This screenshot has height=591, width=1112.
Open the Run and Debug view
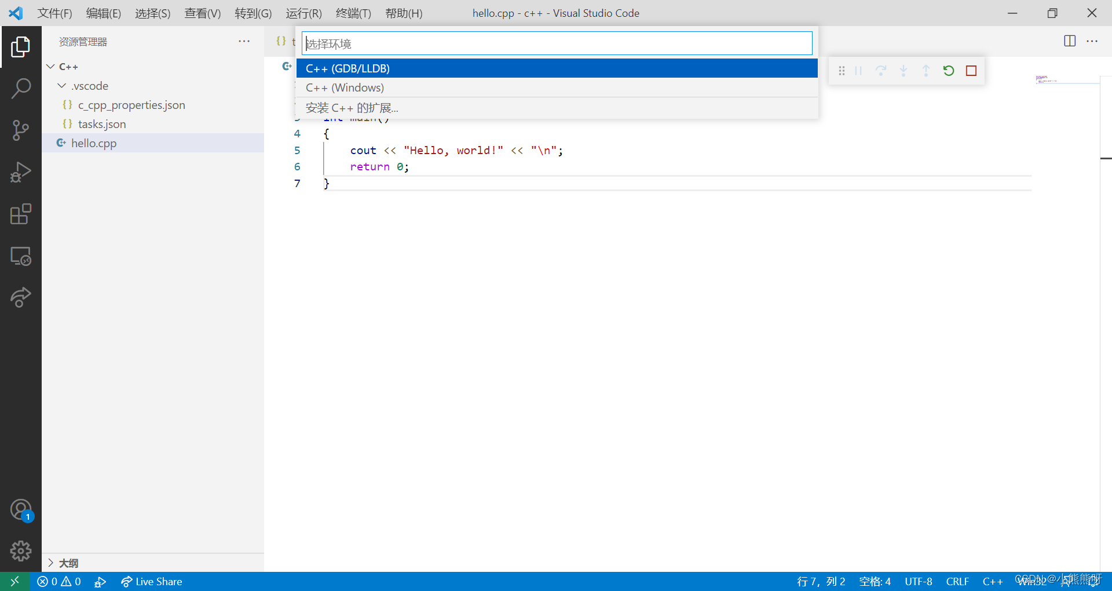click(x=20, y=172)
